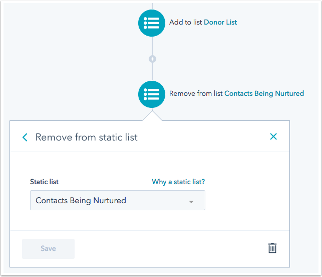This screenshot has height=277, width=322.
Task: Click the connector line below the plus button
Action: pyautogui.click(x=152, y=72)
